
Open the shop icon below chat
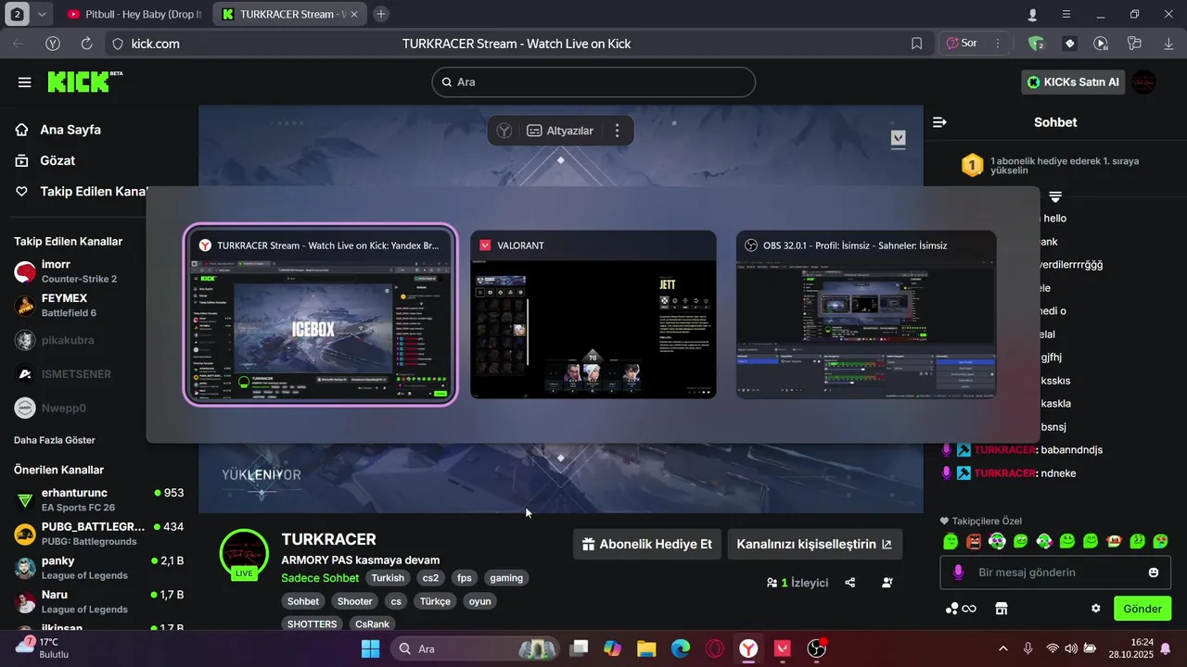[x=1001, y=609]
